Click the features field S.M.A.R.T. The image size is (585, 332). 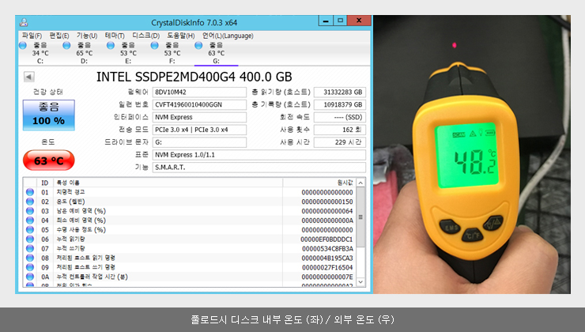[259, 167]
